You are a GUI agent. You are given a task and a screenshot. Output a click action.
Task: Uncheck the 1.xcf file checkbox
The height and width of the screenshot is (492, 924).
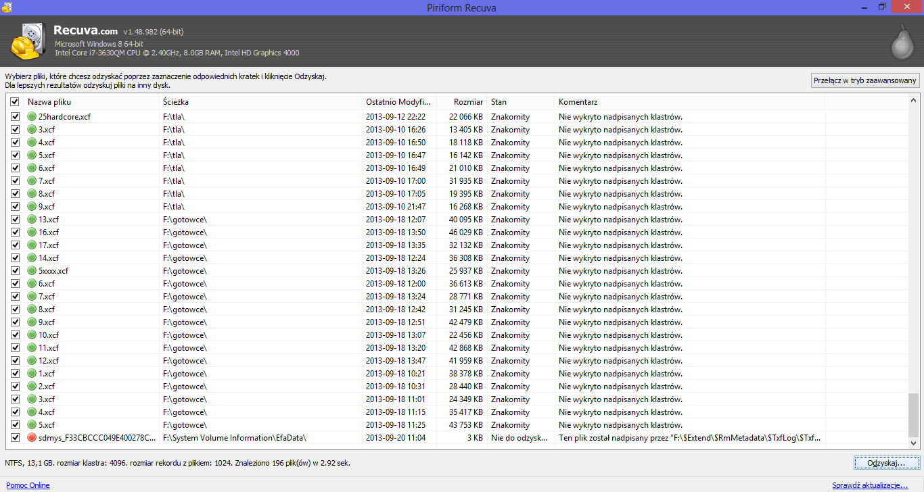15,374
